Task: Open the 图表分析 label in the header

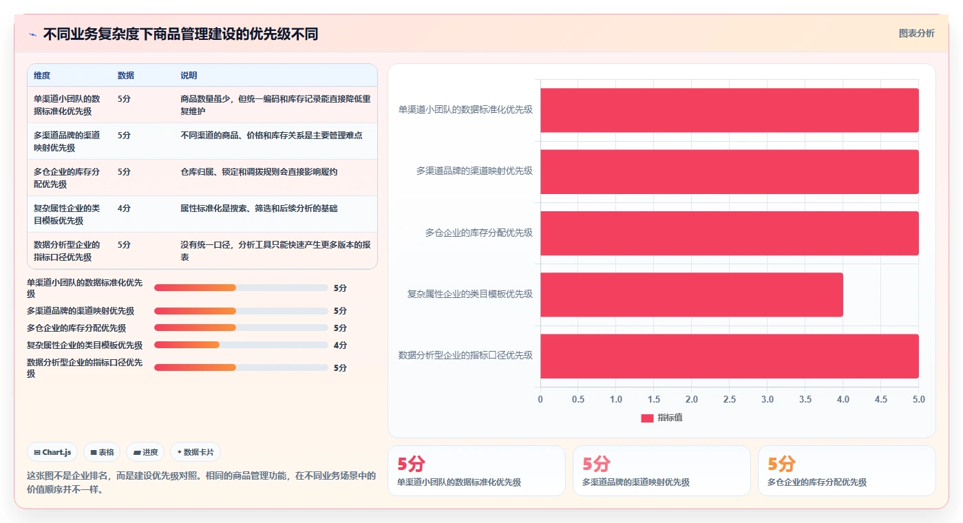Action: click(x=916, y=33)
